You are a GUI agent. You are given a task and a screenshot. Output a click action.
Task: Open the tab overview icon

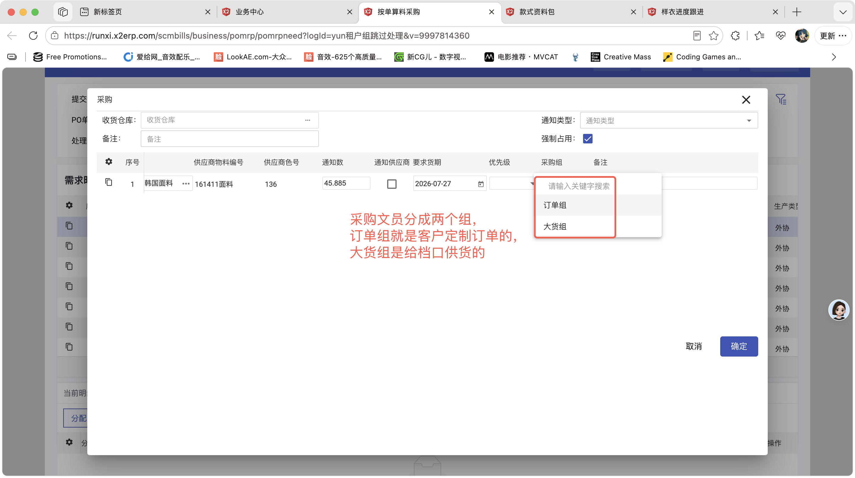pyautogui.click(x=63, y=12)
